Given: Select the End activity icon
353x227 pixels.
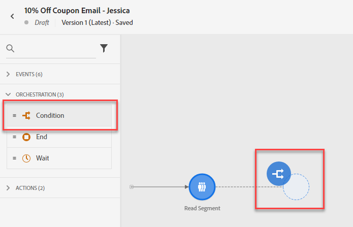Looking at the screenshot, I should click(x=26, y=137).
